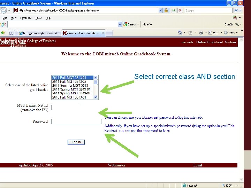Click the MSU Banner Net Id field
This screenshot has height=188, width=251.
(x=65, y=108)
